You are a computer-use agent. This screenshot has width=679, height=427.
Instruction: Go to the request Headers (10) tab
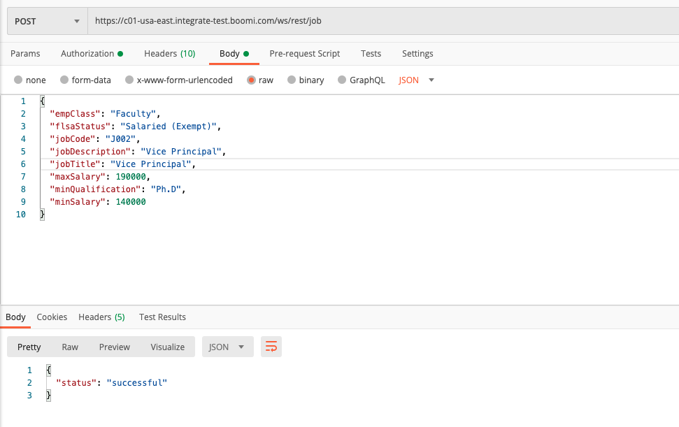pos(169,54)
